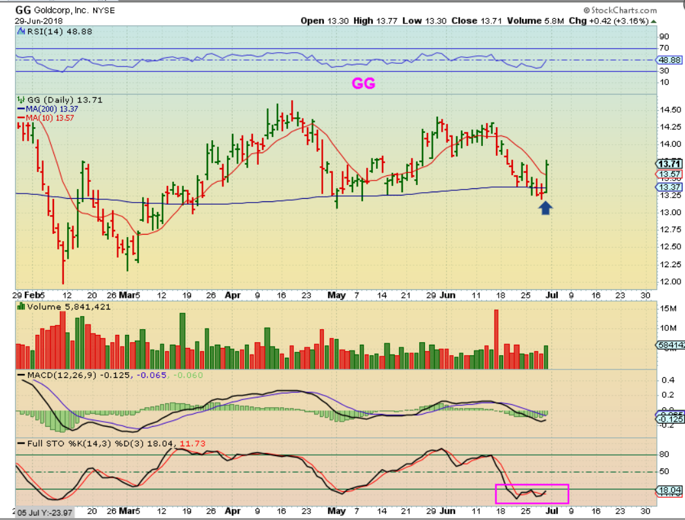685x520 pixels.
Task: Click the 14.00 price axis label
Action: tap(670, 143)
